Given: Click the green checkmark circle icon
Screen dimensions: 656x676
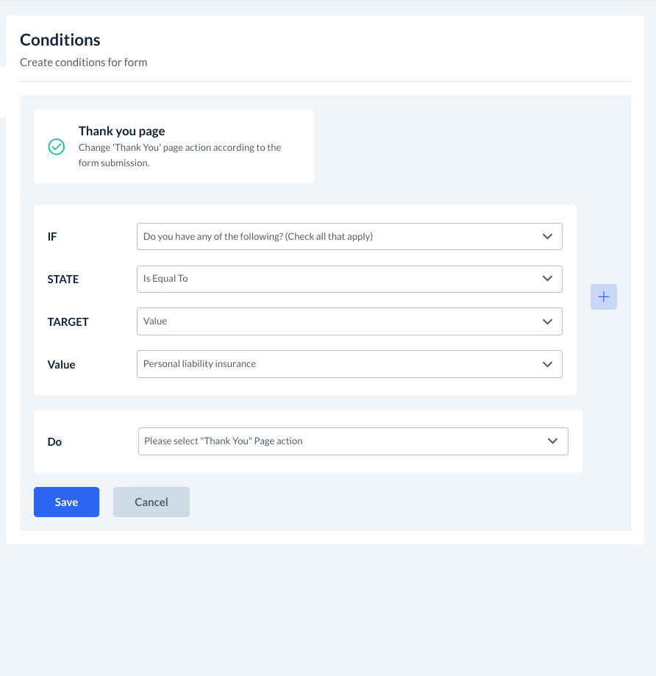Looking at the screenshot, I should (57, 146).
